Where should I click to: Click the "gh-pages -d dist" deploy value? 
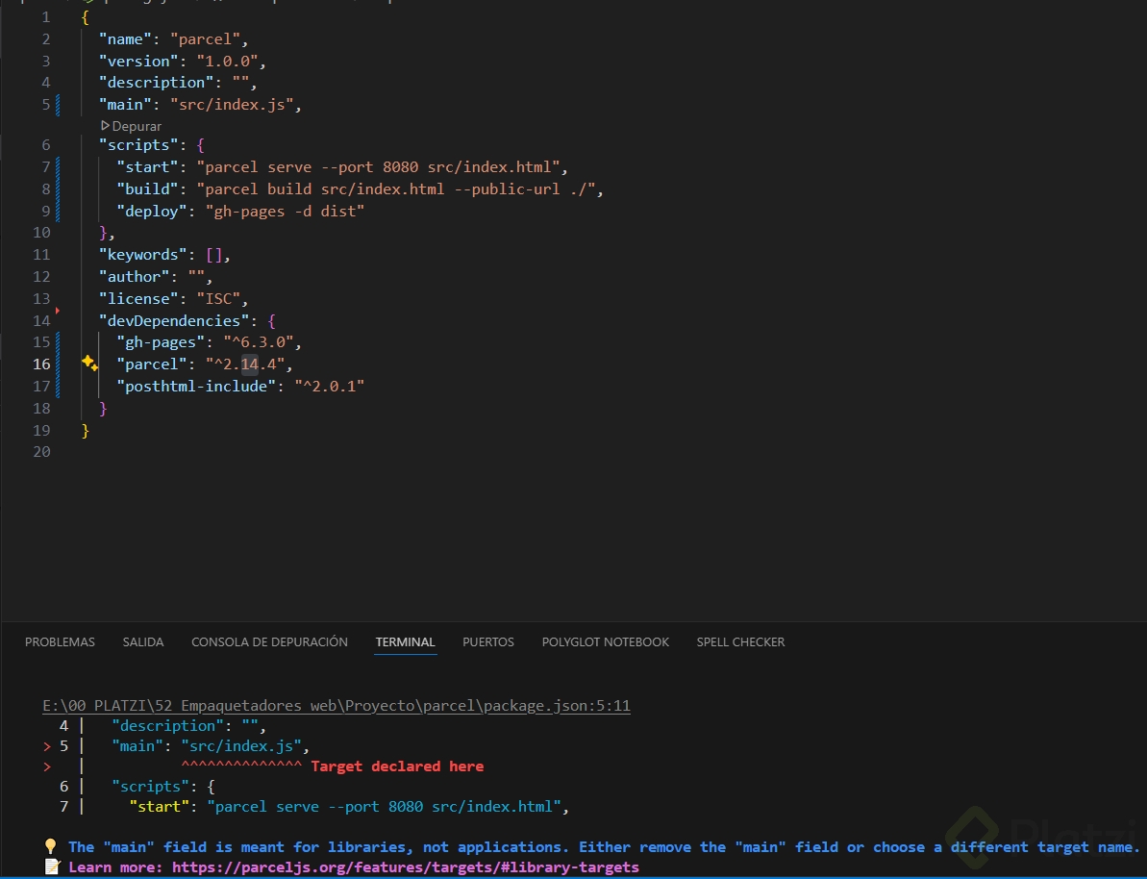click(x=286, y=211)
